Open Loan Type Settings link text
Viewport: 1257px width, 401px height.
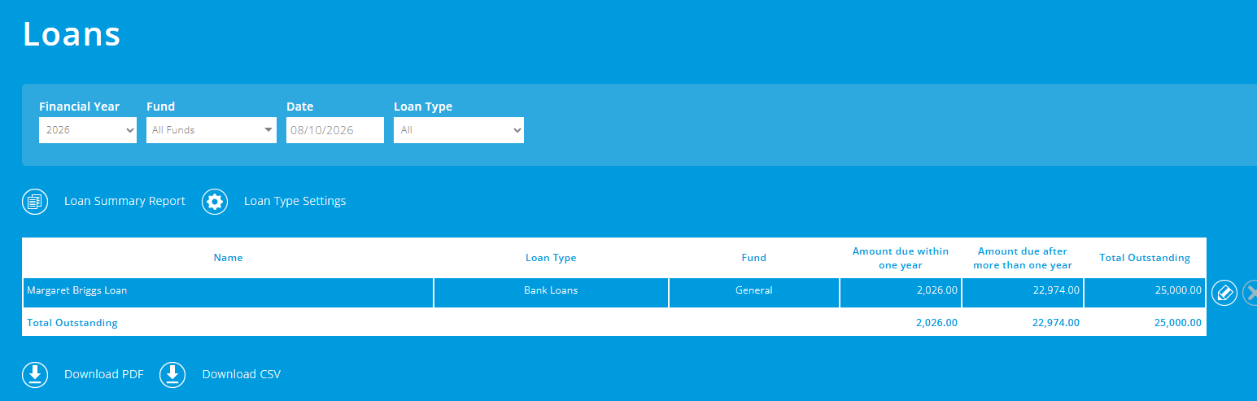pyautogui.click(x=295, y=202)
